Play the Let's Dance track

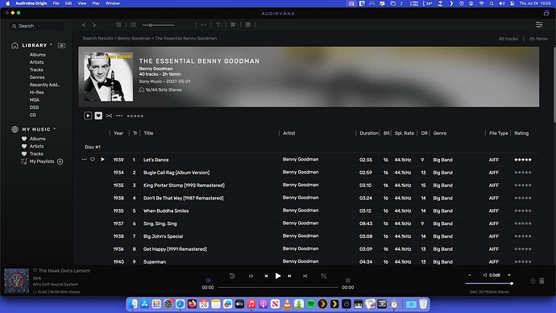click(x=102, y=160)
